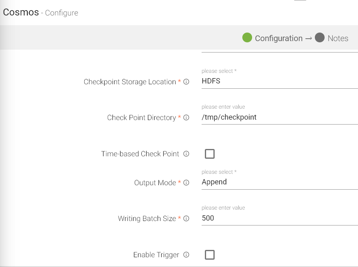Click the Cosmos title heading

(20, 12)
